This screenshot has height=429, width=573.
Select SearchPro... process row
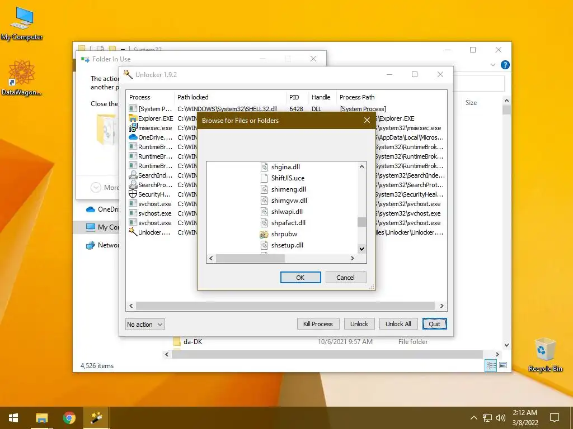pyautogui.click(x=286, y=184)
